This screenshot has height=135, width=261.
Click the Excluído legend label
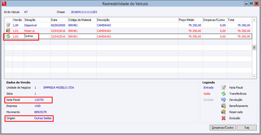click(208, 100)
